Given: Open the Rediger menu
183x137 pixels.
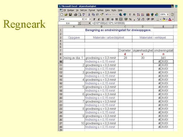Looking at the screenshot, I should pyautogui.click(x=71, y=10).
